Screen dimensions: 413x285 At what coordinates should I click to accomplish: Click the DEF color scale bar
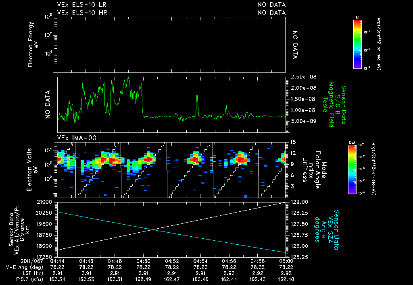352,169
